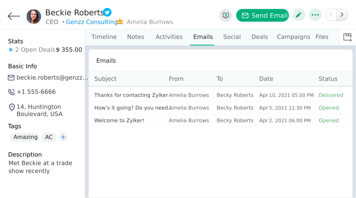356x198 pixels.
Task: Switch to the Notes tab
Action: point(136,37)
